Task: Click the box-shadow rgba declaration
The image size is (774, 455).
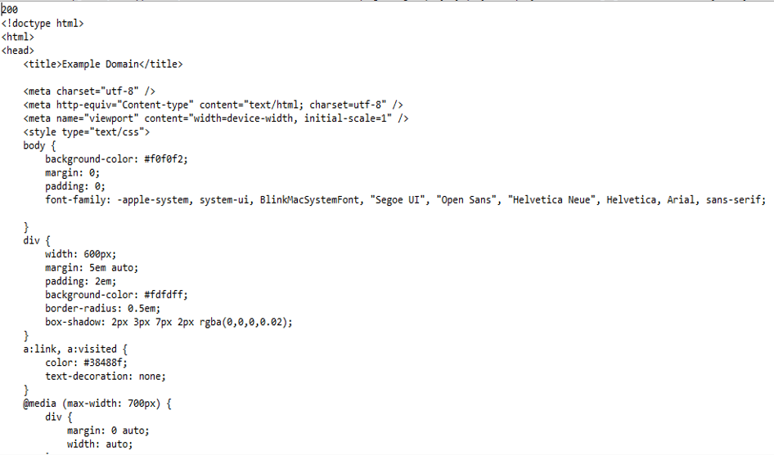Action: point(169,322)
